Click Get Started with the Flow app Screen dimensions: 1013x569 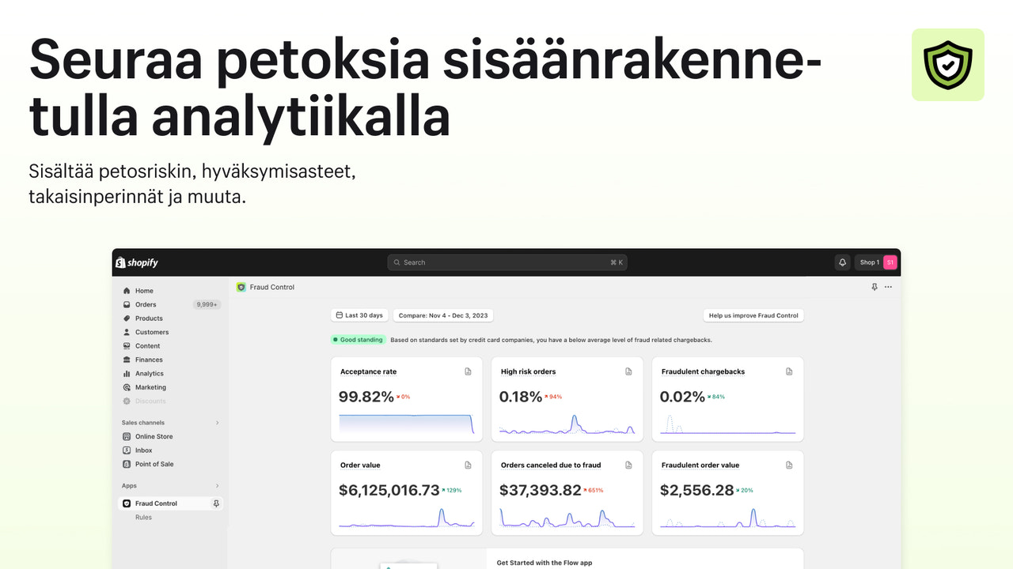544,563
